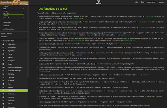Viewport: 167px width, 108px height.
Task: Click the Recherche magnifier icon
Action: 3,107
